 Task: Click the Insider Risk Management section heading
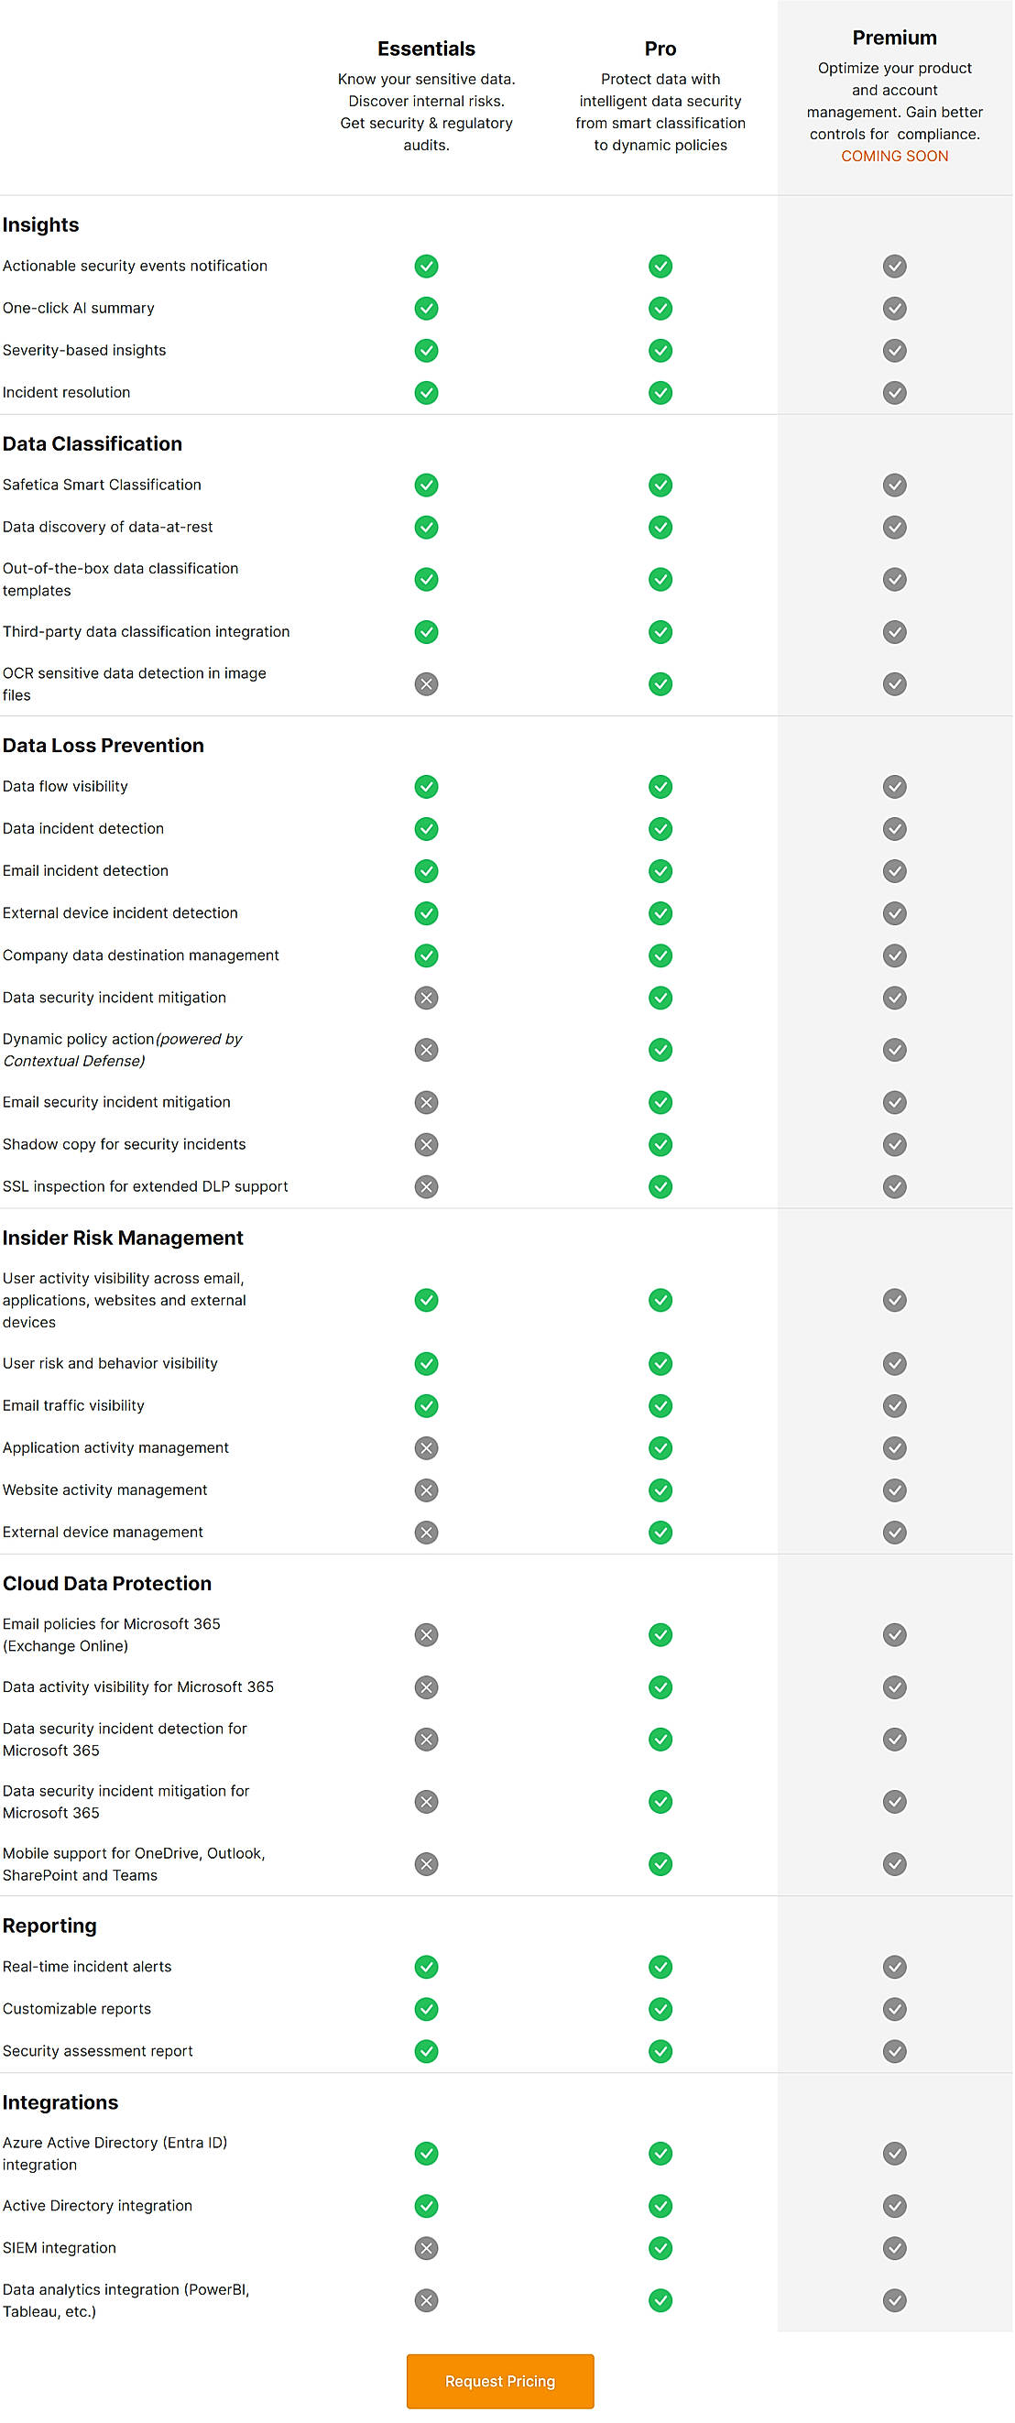pos(124,1238)
